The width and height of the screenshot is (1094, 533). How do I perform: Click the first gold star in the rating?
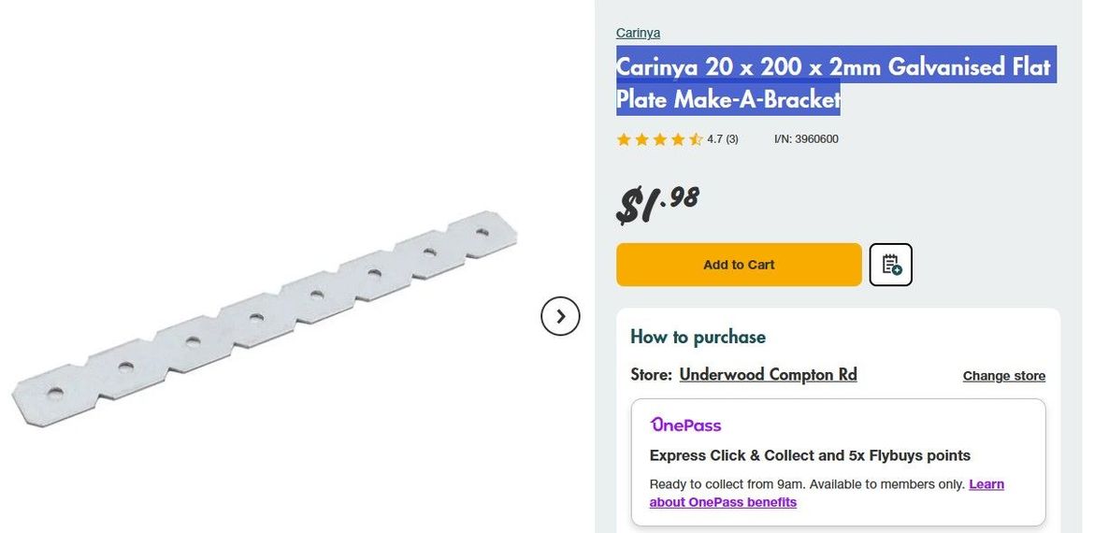click(x=624, y=139)
